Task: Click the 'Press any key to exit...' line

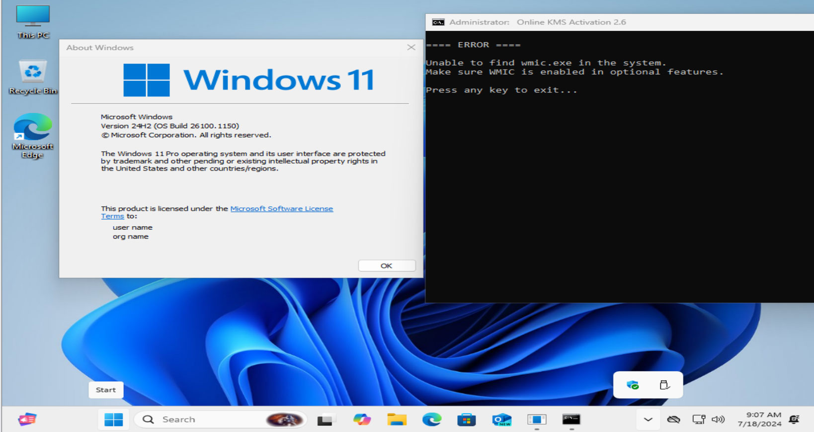Action: click(501, 90)
